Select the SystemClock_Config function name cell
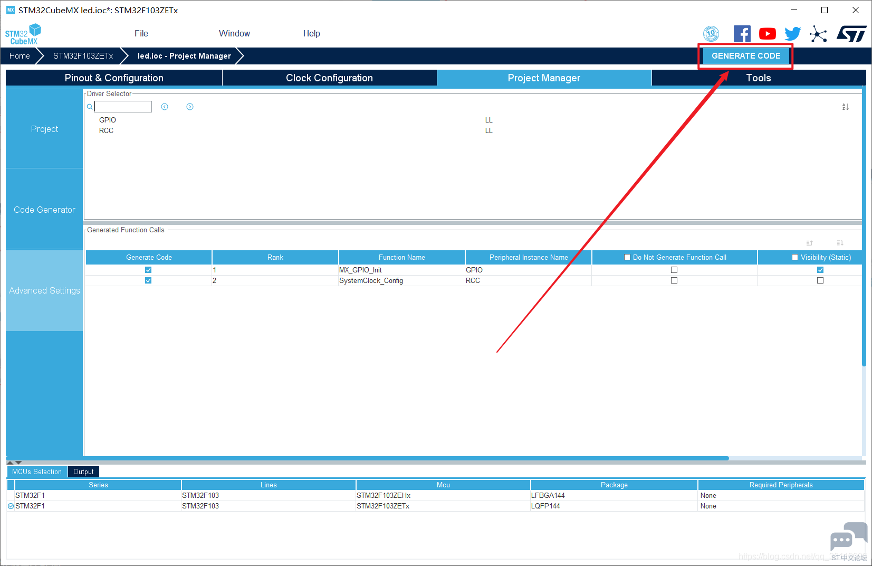 [401, 280]
